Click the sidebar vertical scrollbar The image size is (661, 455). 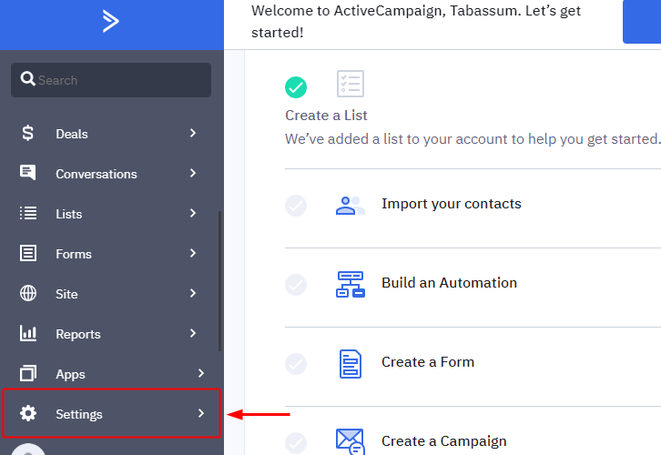(219, 281)
